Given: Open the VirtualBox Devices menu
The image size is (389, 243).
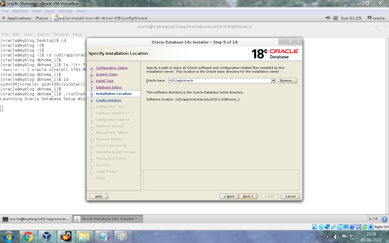Looking at the screenshot, I should coord(66,11).
